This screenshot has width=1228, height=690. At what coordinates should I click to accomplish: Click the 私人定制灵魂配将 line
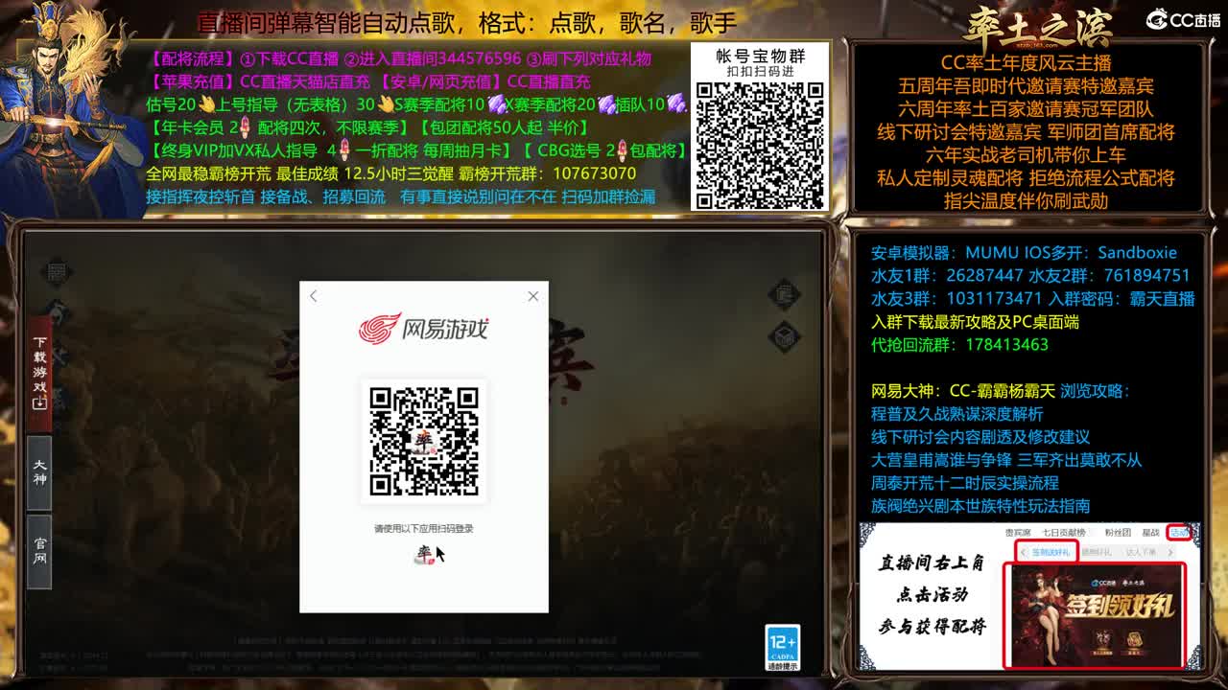point(1026,178)
